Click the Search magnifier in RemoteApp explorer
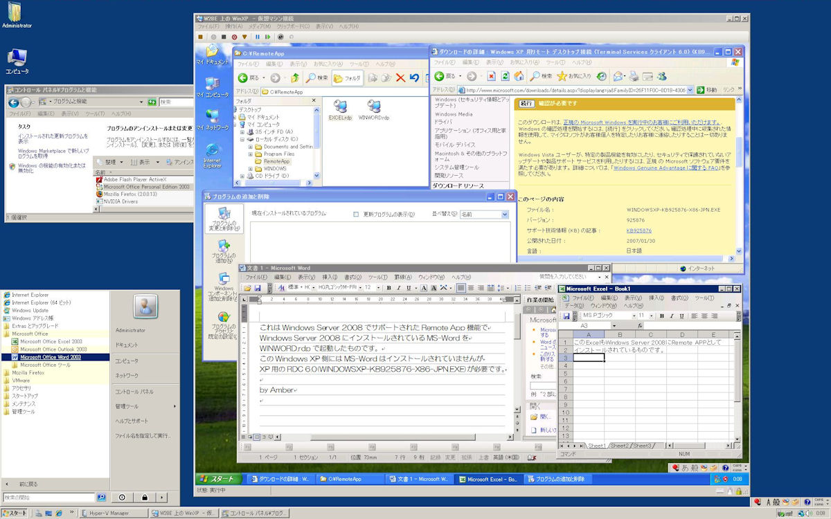This screenshot has width=831, height=519. click(x=318, y=78)
